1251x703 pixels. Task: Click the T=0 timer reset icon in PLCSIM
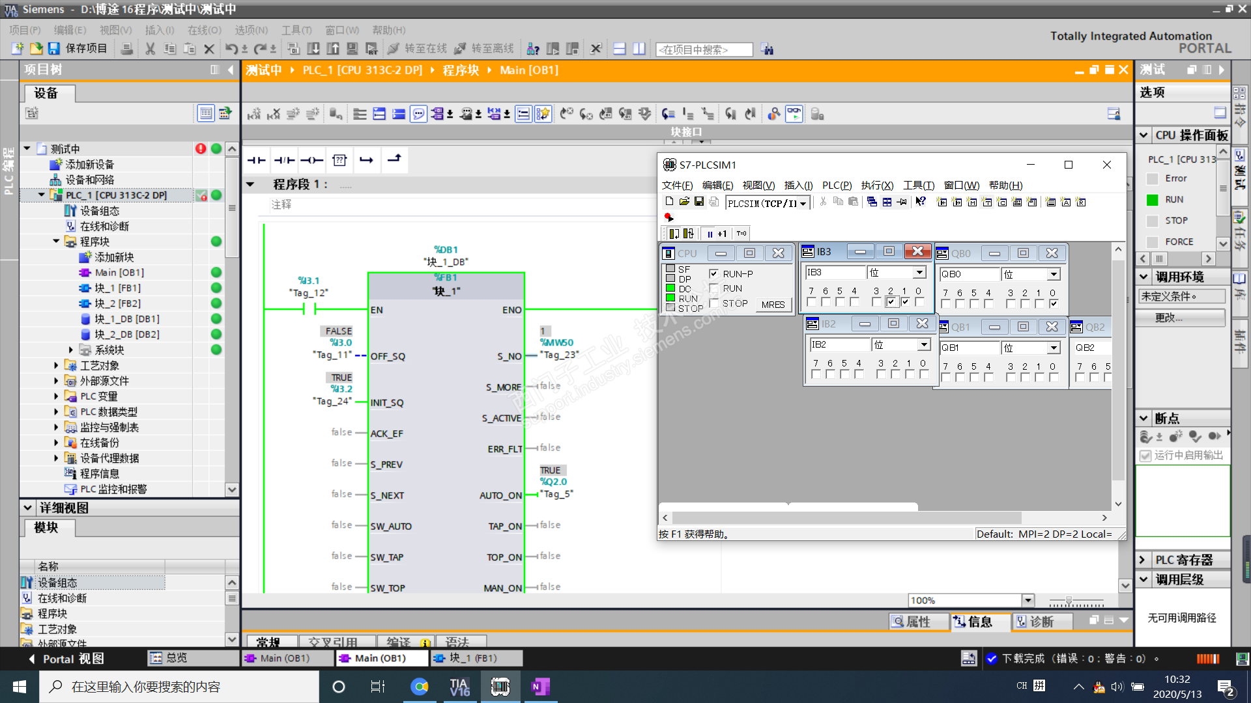coord(741,234)
